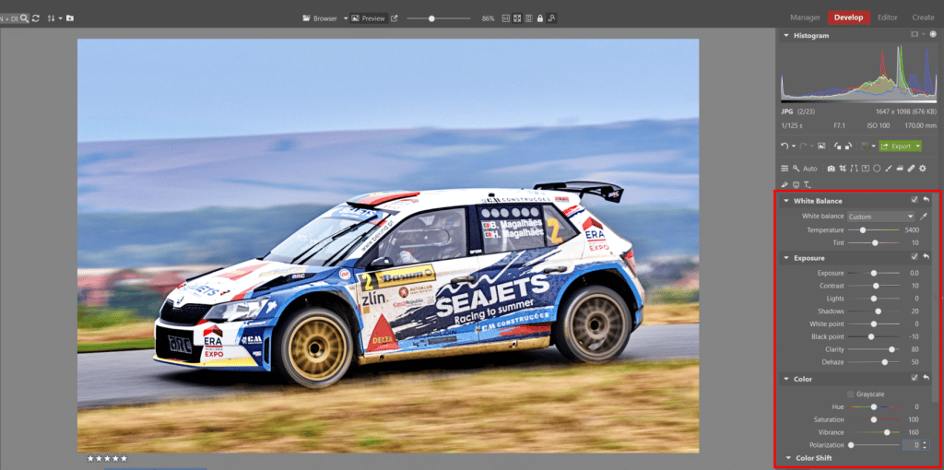Collapse the Histogram panel

click(785, 35)
